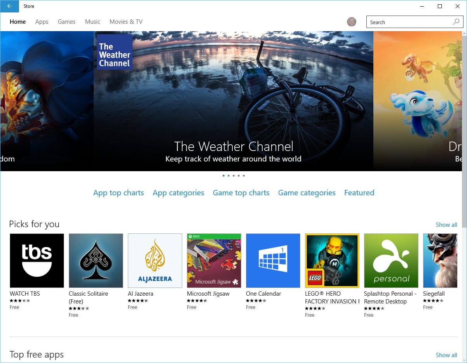The width and height of the screenshot is (467, 363).
Task: Select the LEGO HERO FACTORY INVASION tile
Action: coord(332,260)
